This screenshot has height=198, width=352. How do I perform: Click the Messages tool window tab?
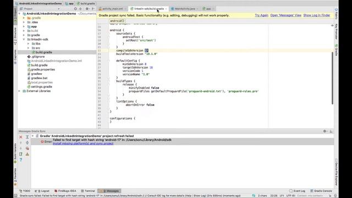click(x=109, y=191)
